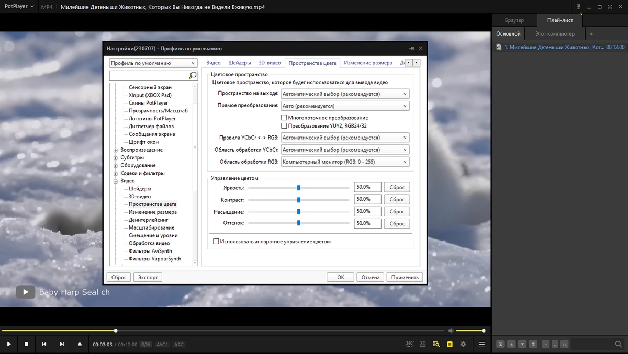Expand the Кодеки и фильтры tree node
Viewport: 628px width, 354px height.
pos(116,173)
